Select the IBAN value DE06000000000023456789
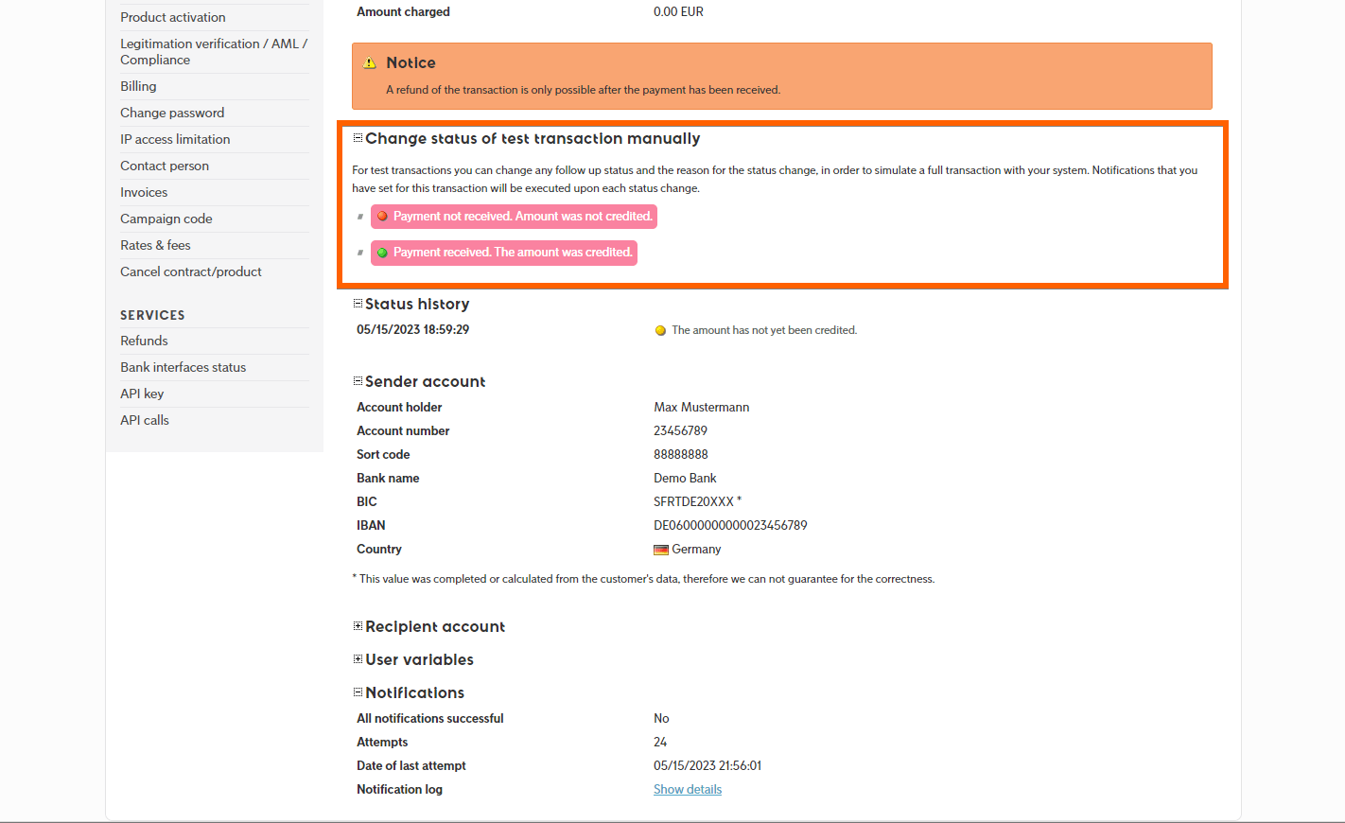The height and width of the screenshot is (823, 1345). pos(730,525)
